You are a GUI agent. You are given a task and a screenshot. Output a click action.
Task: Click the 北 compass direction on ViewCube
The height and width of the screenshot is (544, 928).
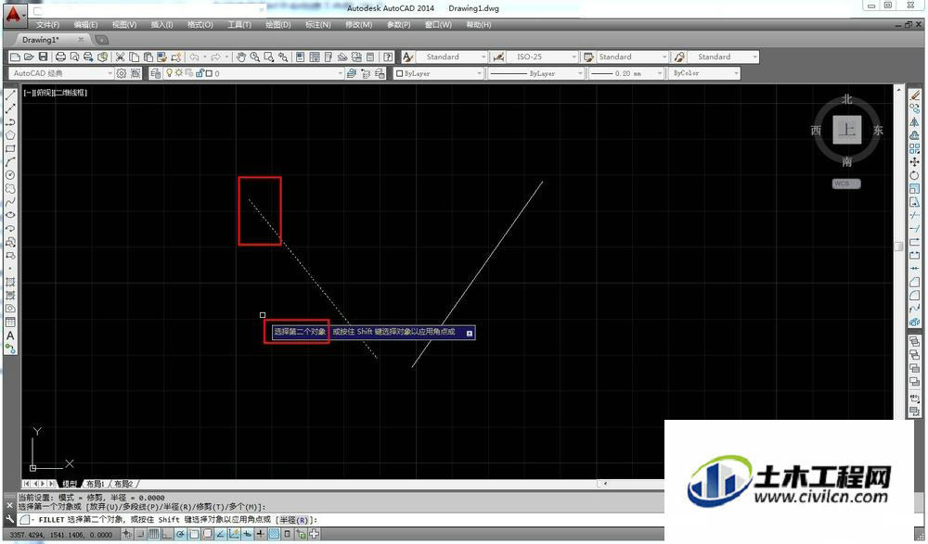(x=847, y=99)
